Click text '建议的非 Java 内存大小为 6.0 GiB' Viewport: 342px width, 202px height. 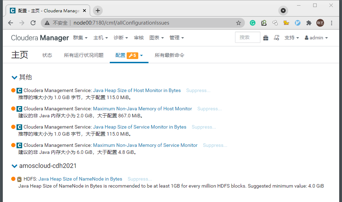coord(55,152)
